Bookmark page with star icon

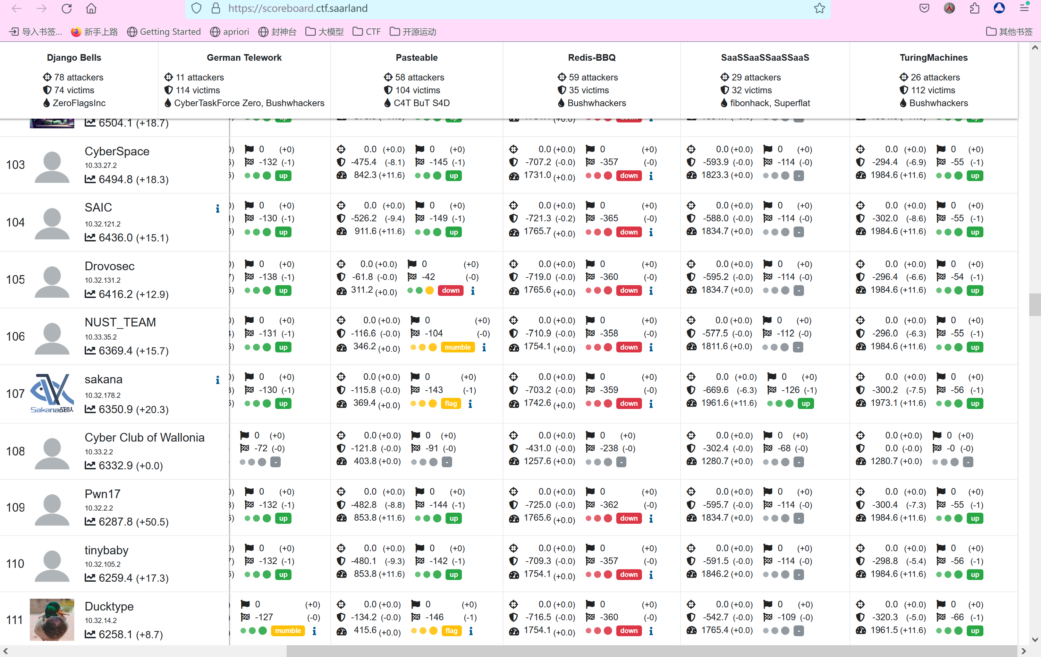[819, 8]
